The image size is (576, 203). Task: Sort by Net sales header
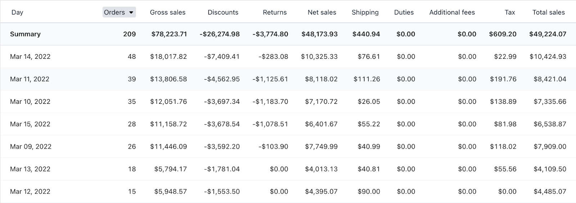coord(322,12)
